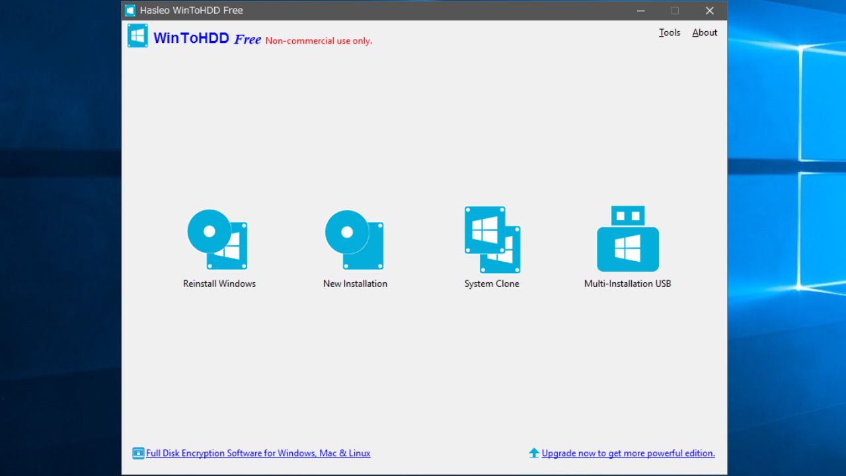Open the Tools menu

[670, 32]
